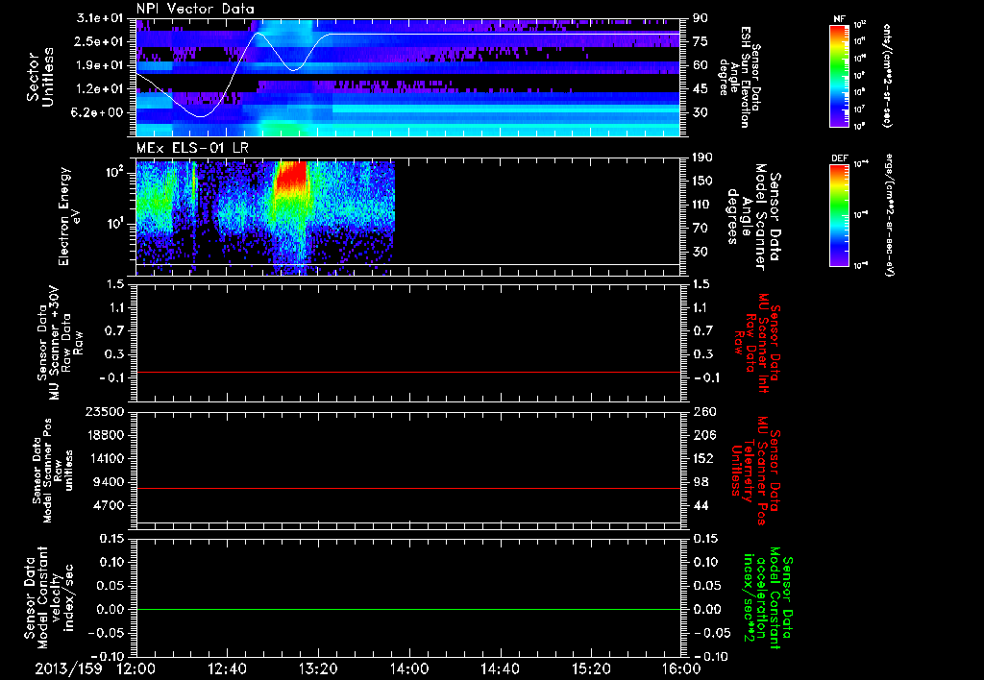Click the 'Electron Energy eV' axis label
The image size is (984, 680).
pyautogui.click(x=68, y=216)
